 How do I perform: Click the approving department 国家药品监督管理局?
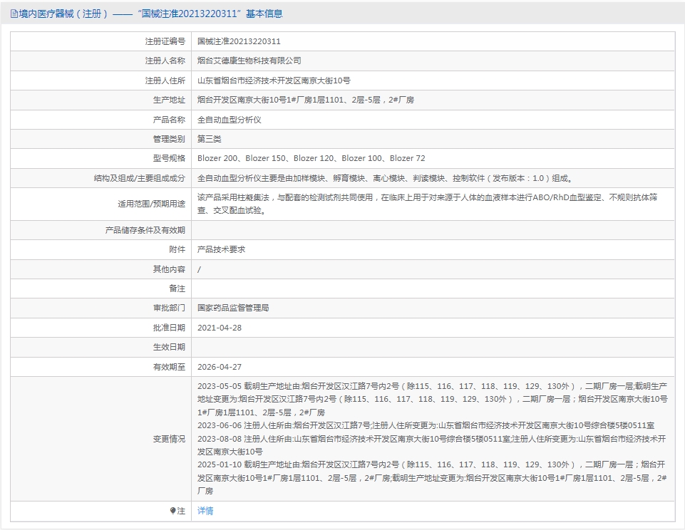pyautogui.click(x=233, y=308)
